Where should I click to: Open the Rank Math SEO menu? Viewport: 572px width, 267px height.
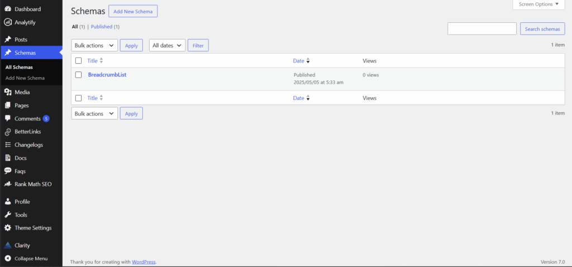coord(33,184)
